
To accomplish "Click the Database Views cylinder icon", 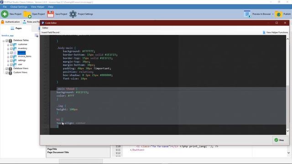I will coord(10,69).
